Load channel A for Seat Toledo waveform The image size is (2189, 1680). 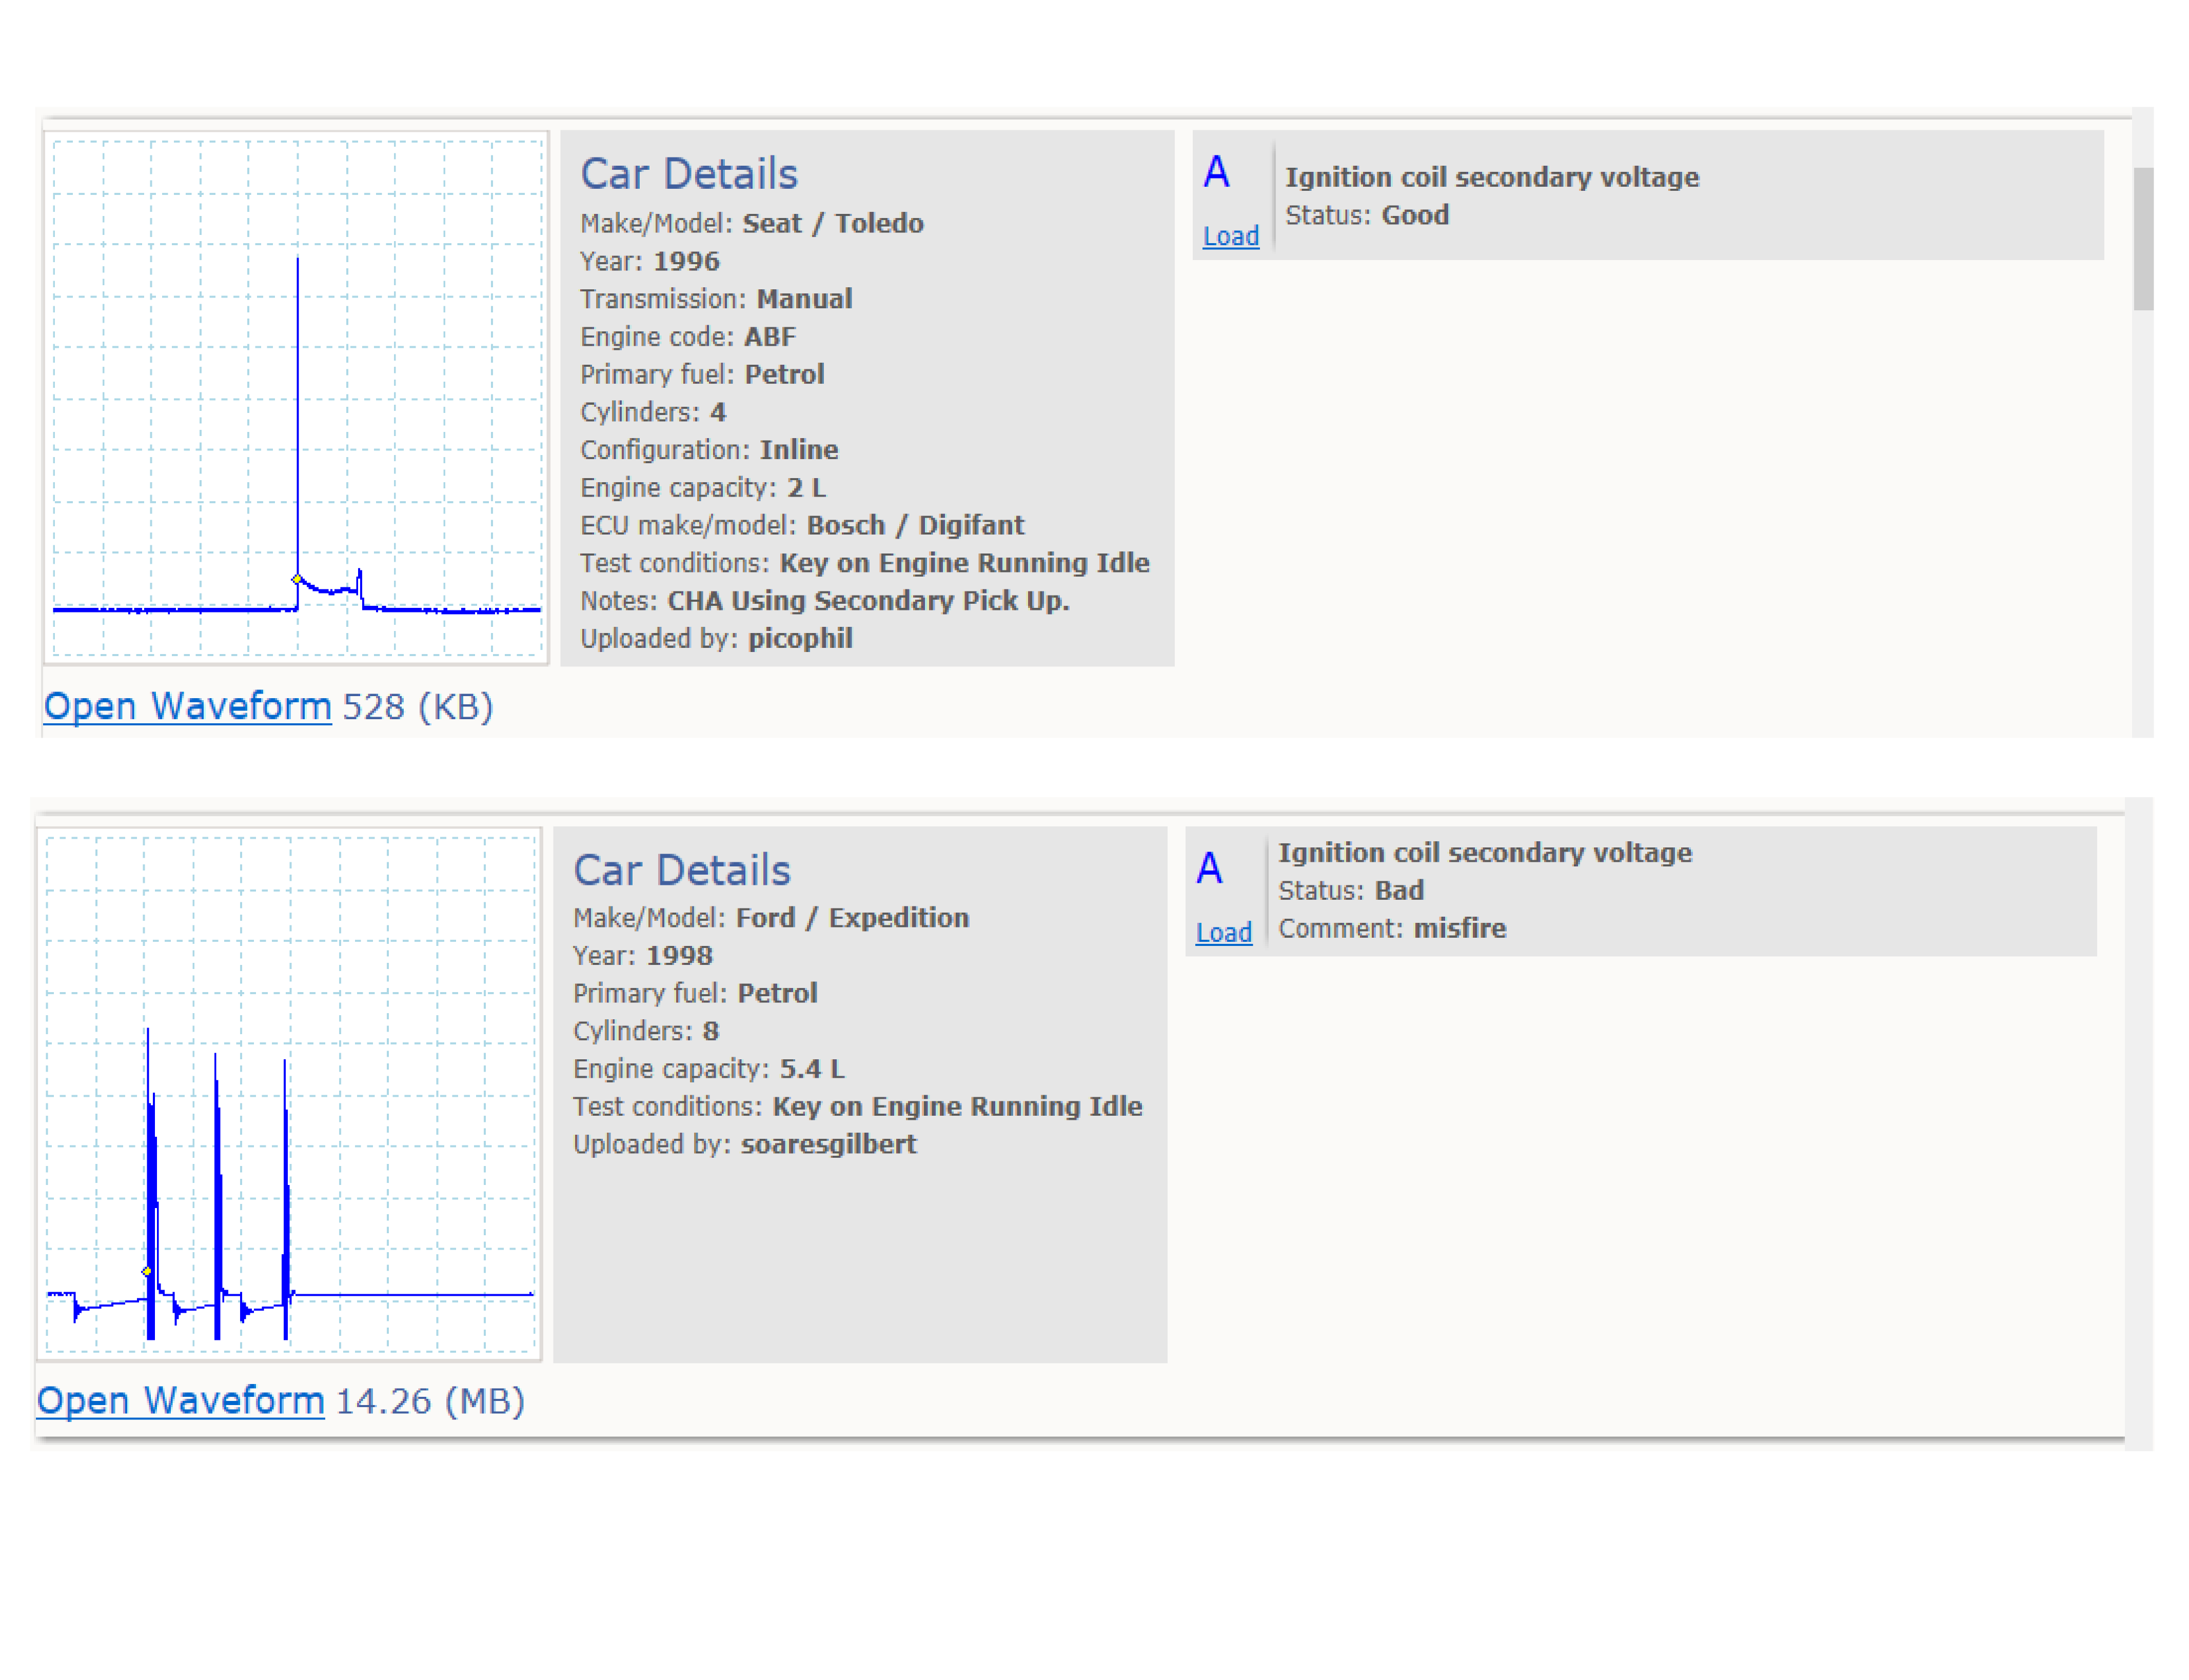[x=1230, y=236]
